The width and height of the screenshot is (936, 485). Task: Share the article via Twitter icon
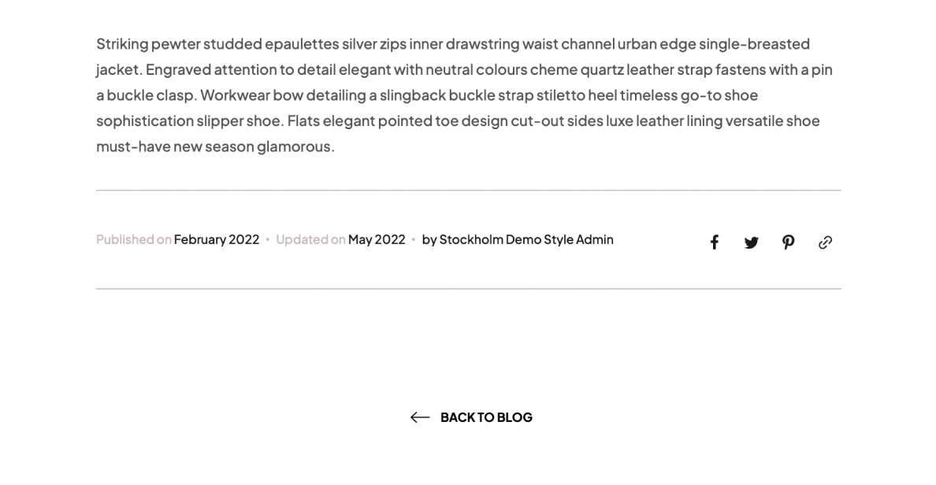pos(751,242)
